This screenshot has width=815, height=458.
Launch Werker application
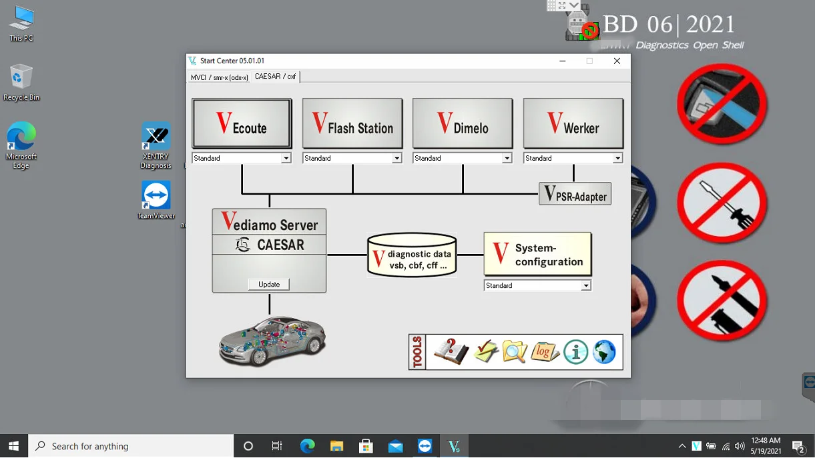pos(573,124)
